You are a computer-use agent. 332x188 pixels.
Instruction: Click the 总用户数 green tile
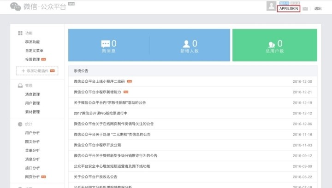(275, 45)
